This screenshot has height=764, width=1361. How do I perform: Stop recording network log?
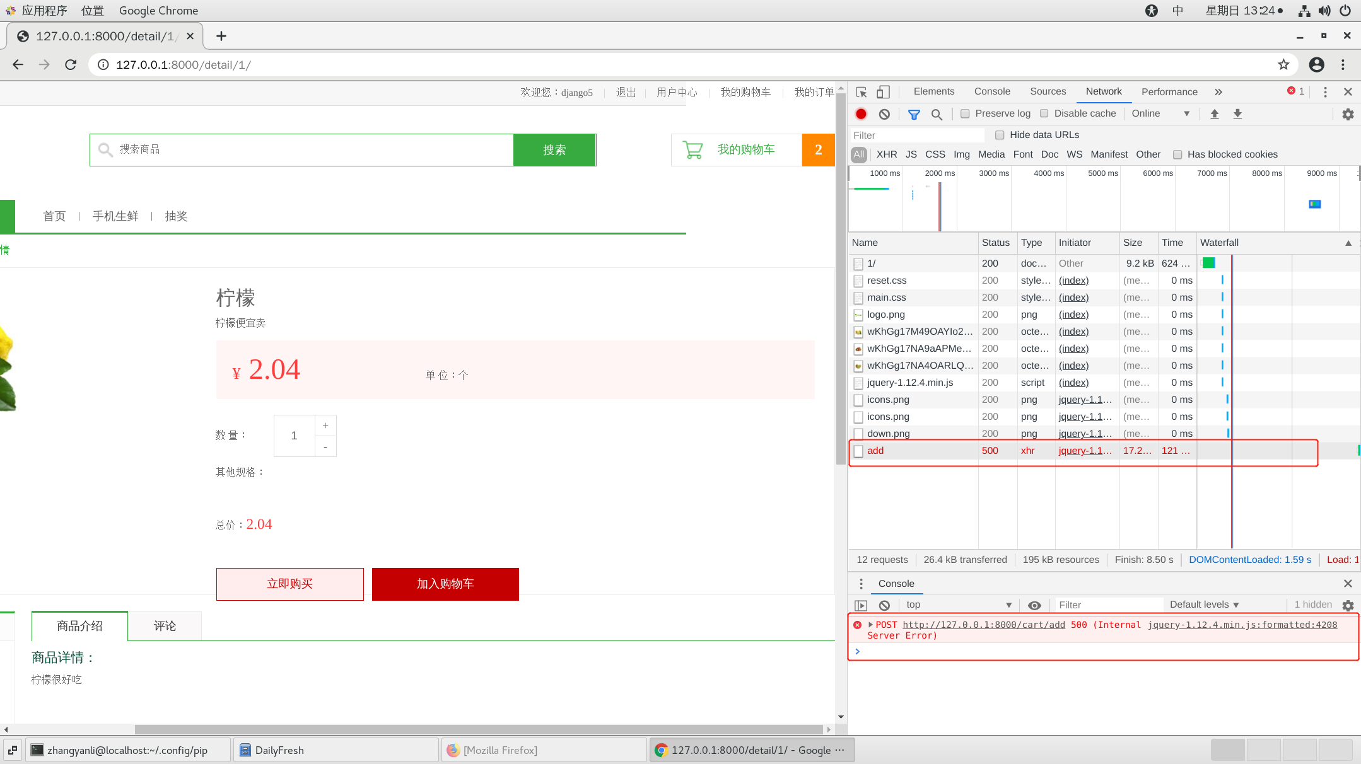tap(861, 114)
